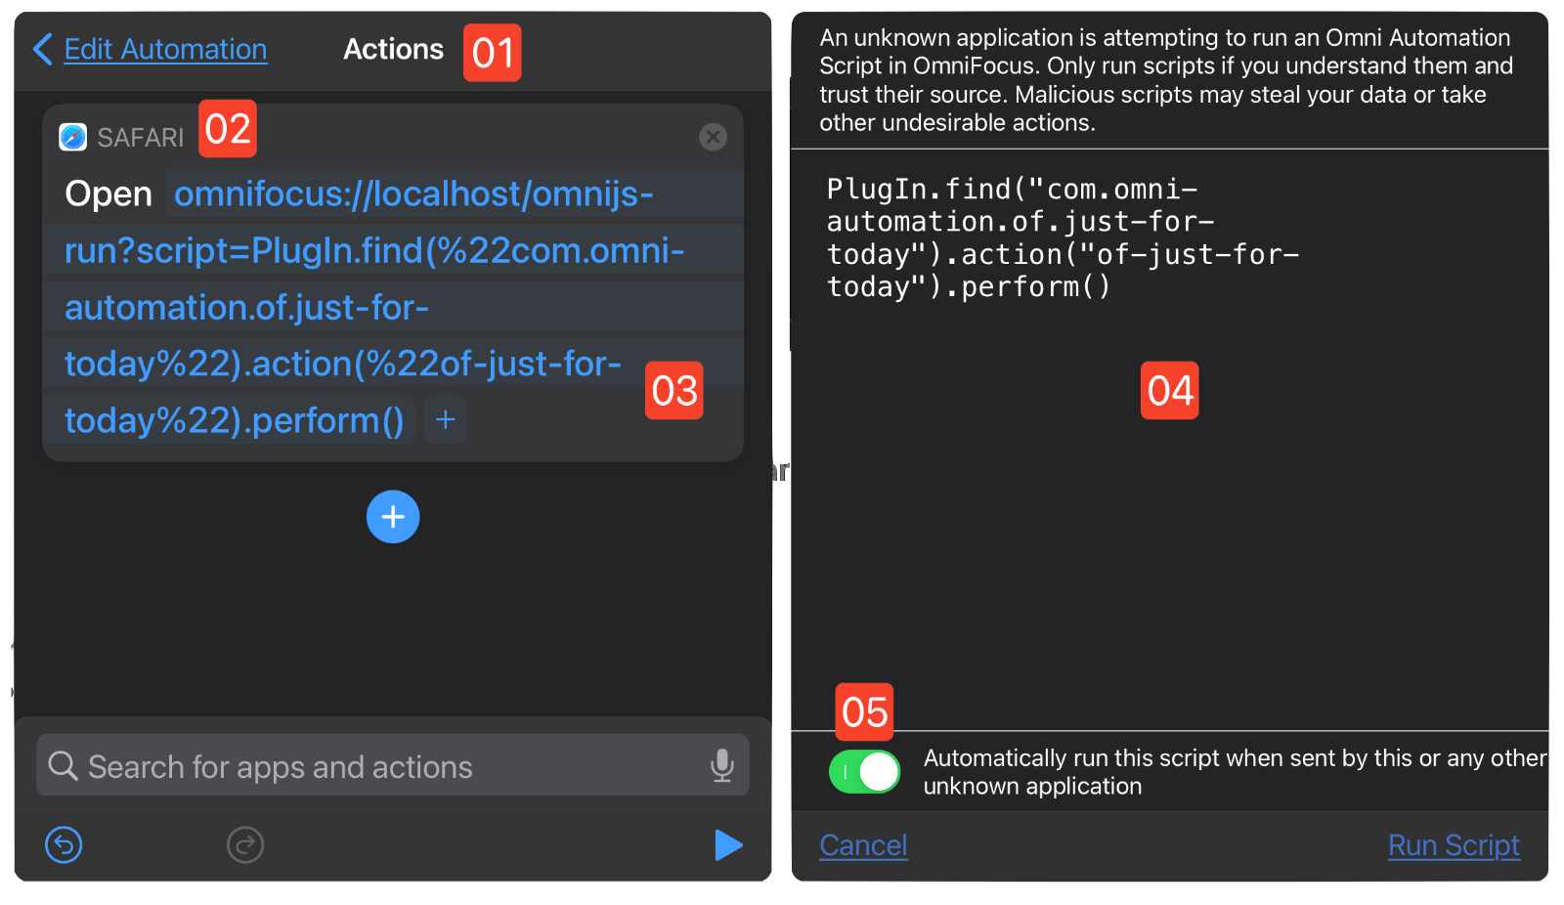Image resolution: width=1564 pixels, height=905 pixels.
Task: Add parameter with small plus after perform()
Action: (x=446, y=420)
